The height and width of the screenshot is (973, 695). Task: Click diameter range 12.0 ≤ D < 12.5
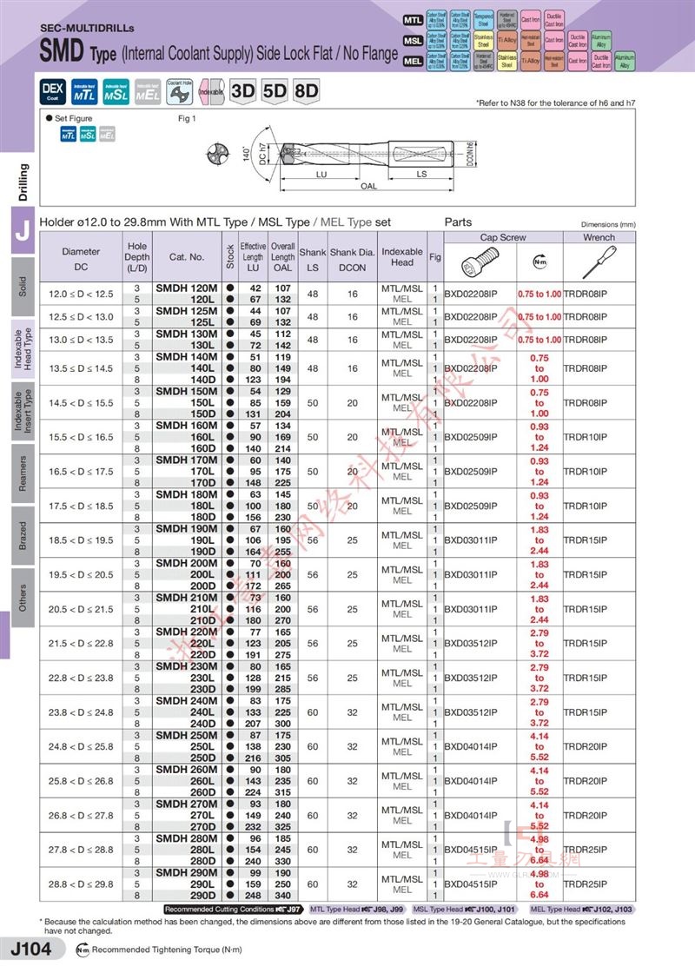point(82,294)
